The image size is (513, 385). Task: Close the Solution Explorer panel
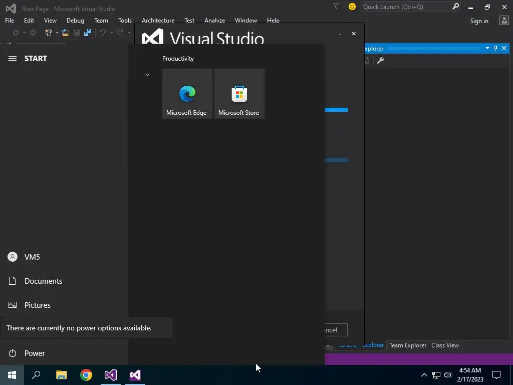(504, 49)
